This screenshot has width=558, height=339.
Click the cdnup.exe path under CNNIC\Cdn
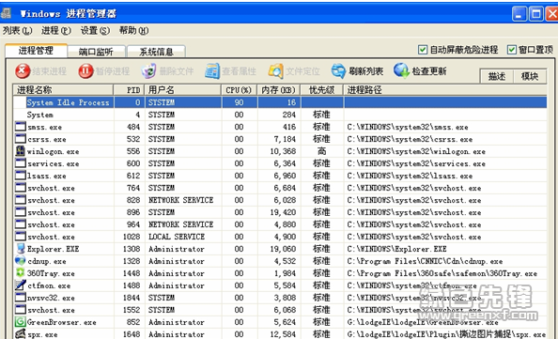click(x=425, y=261)
